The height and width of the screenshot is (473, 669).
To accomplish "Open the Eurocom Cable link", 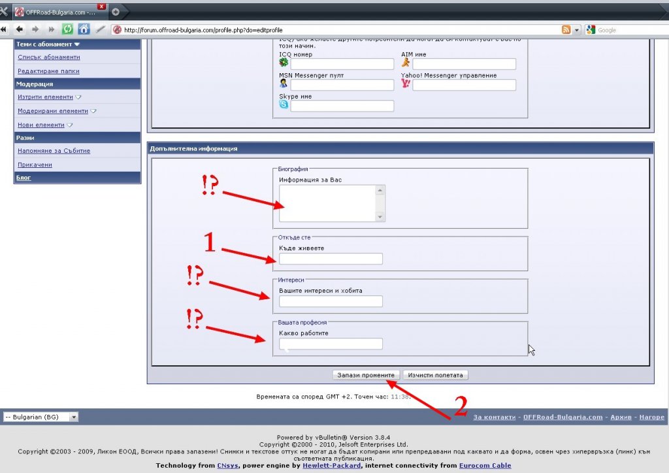I will (x=485, y=465).
